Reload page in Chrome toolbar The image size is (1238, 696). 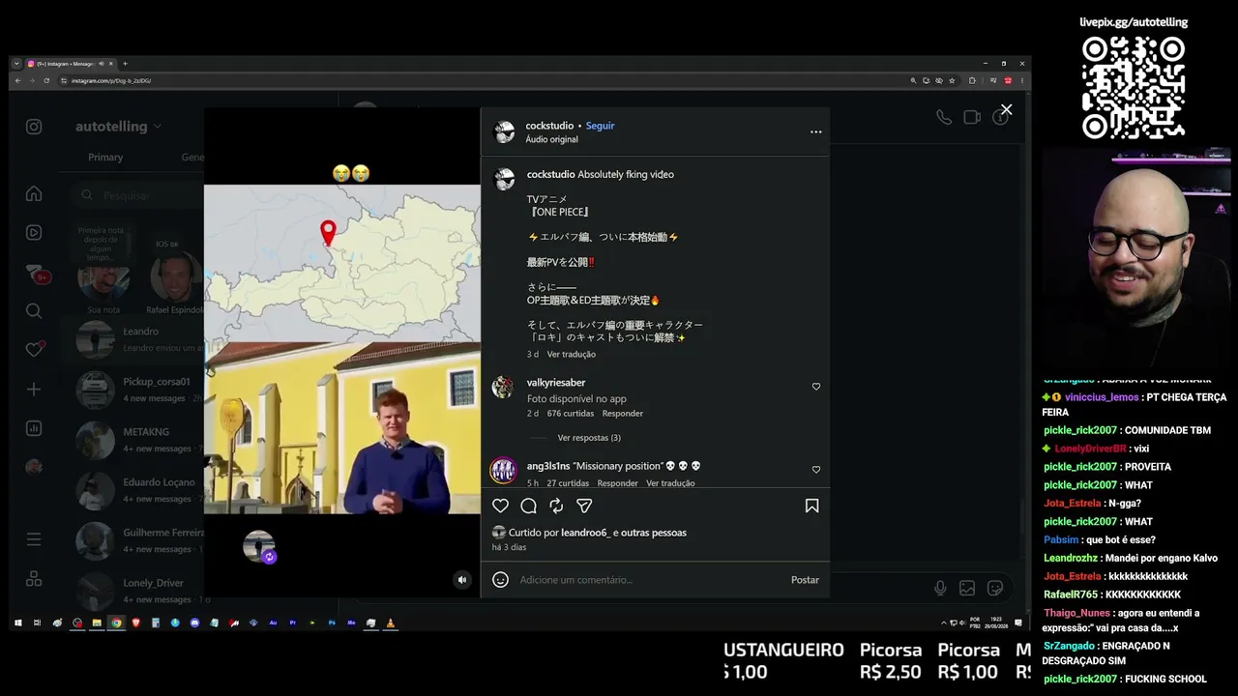tap(46, 80)
